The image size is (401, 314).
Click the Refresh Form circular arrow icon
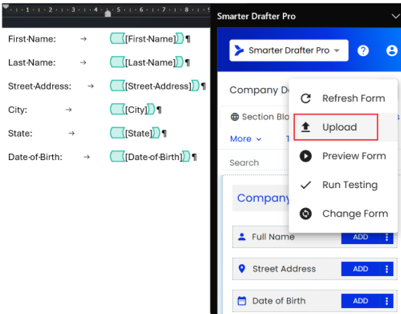[306, 99]
